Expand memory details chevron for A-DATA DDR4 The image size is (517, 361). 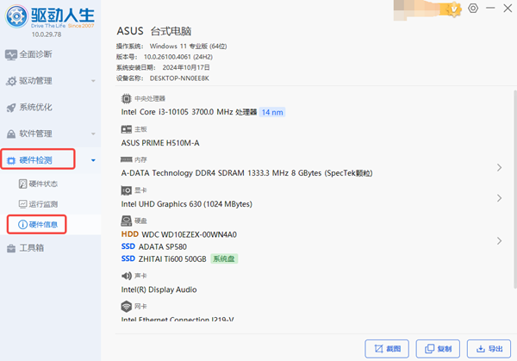click(499, 168)
